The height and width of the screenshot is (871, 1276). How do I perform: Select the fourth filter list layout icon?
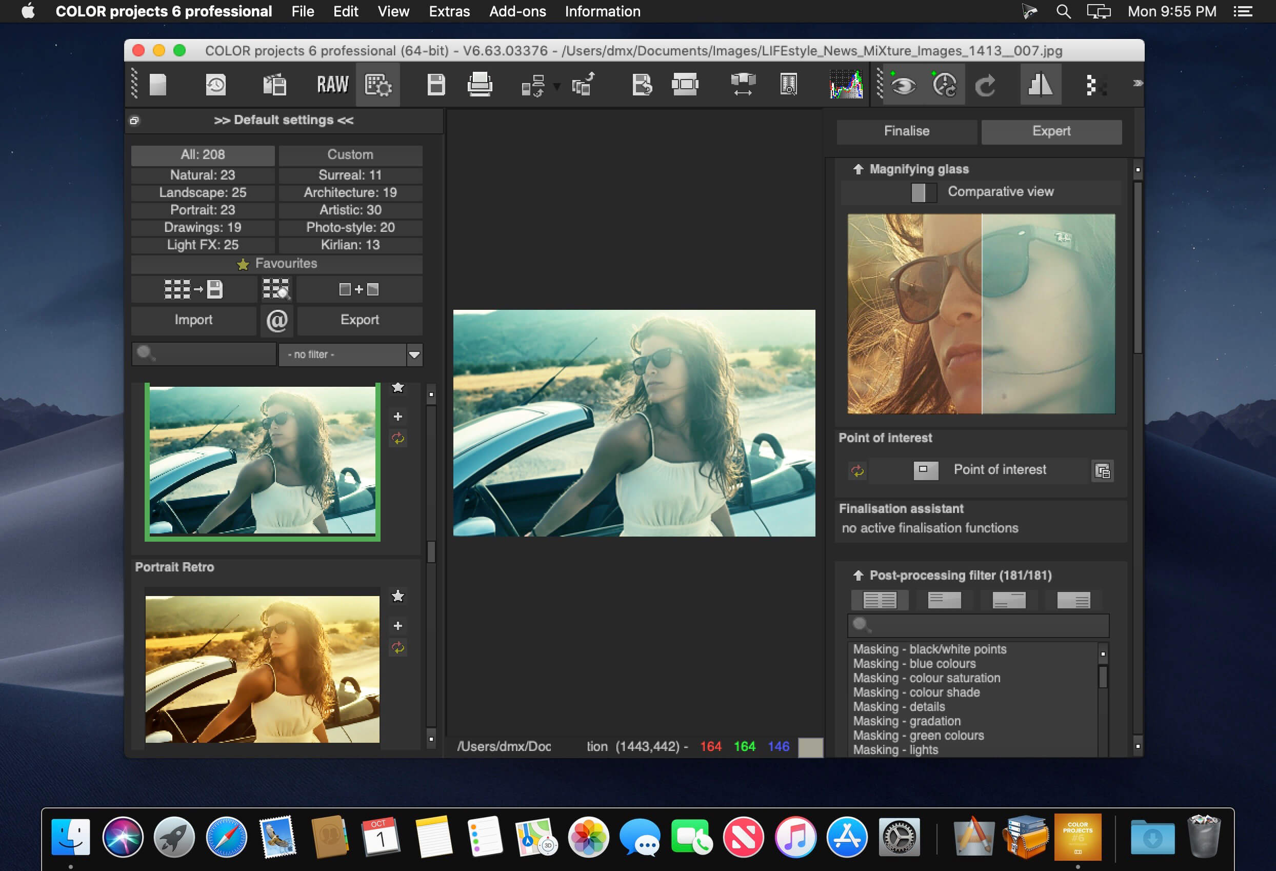coord(1073,600)
